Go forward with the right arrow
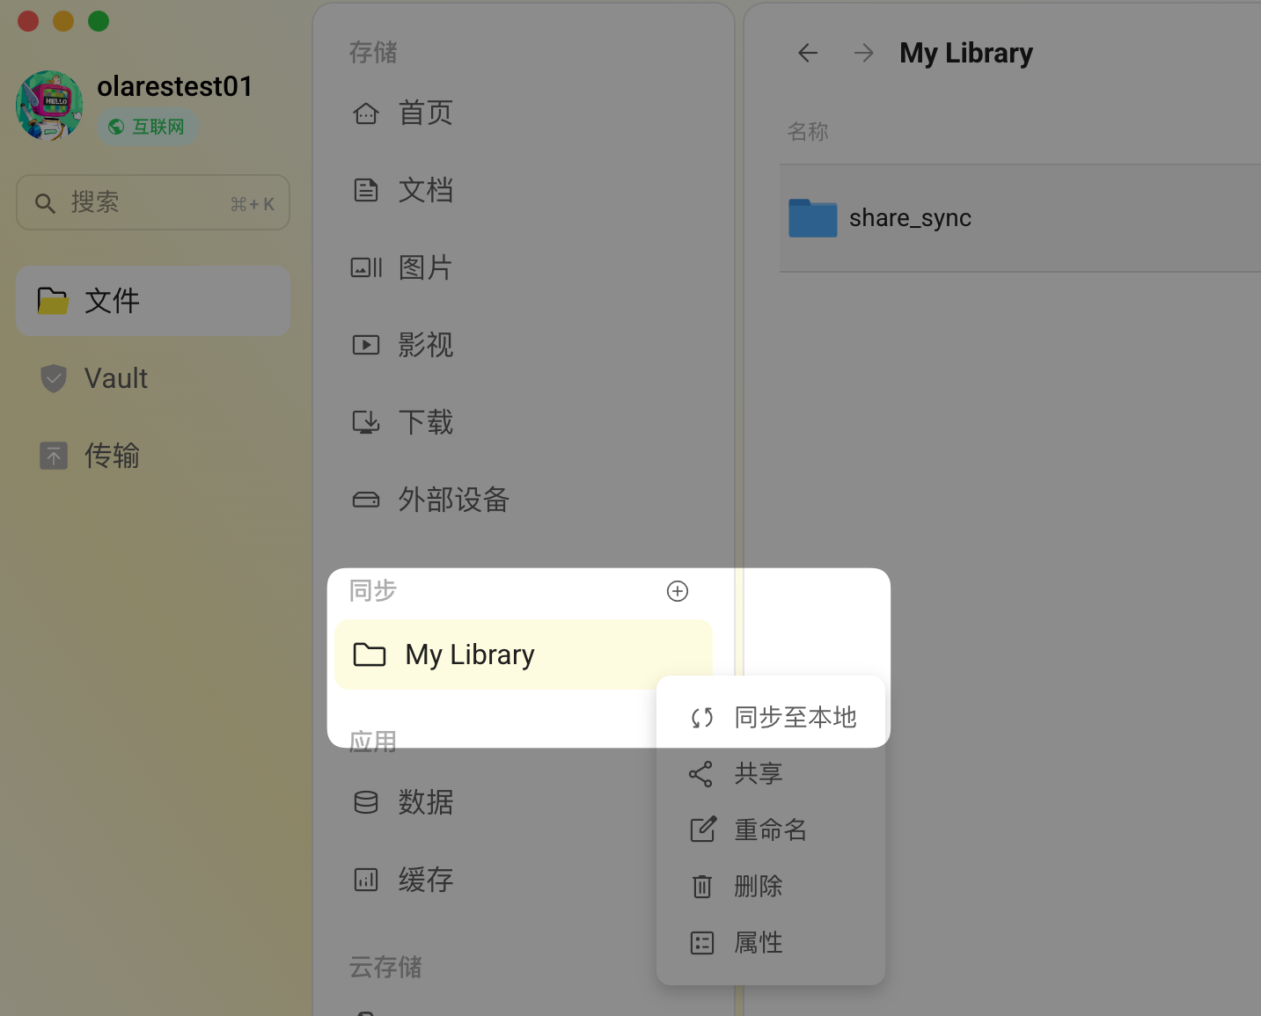Screen dimensions: 1261x1016 tap(863, 54)
